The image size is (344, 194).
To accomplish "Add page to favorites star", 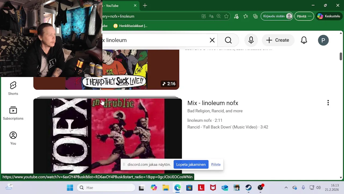I will click(226, 16).
